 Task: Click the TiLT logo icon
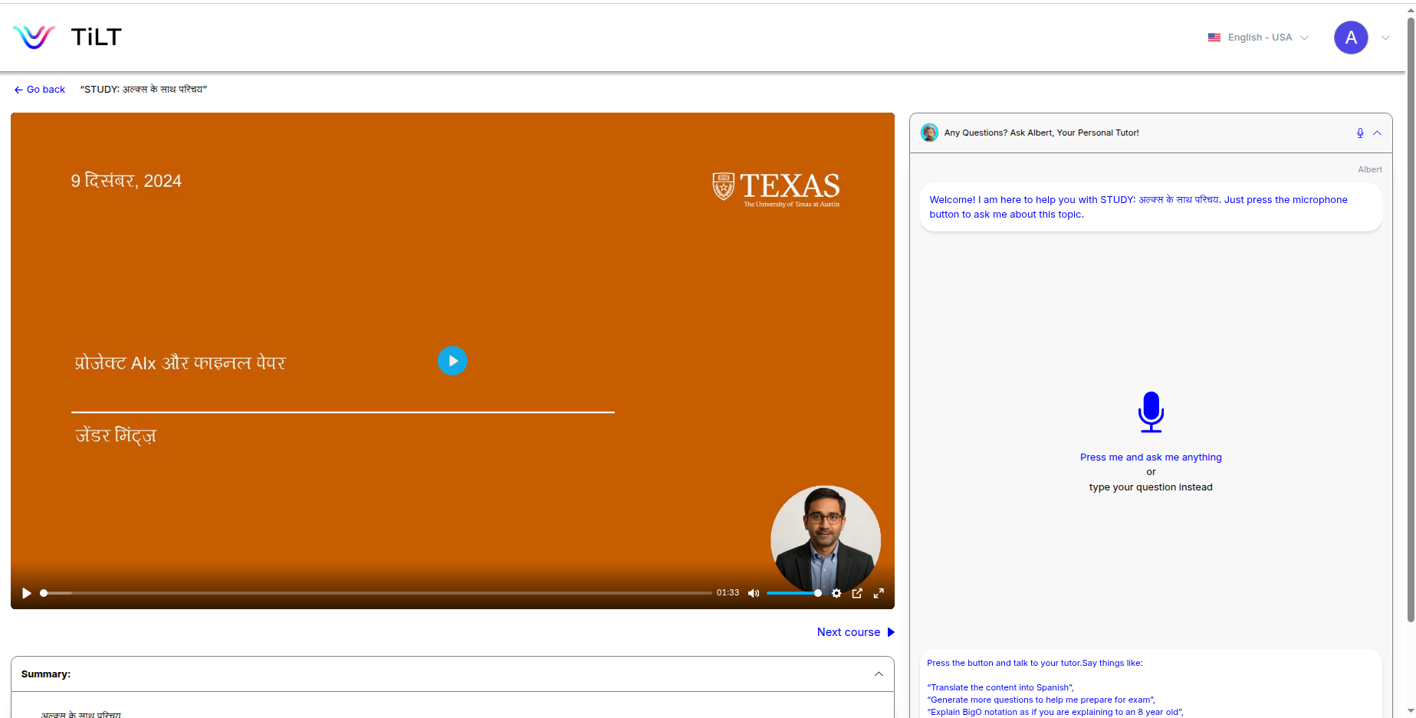pos(34,37)
